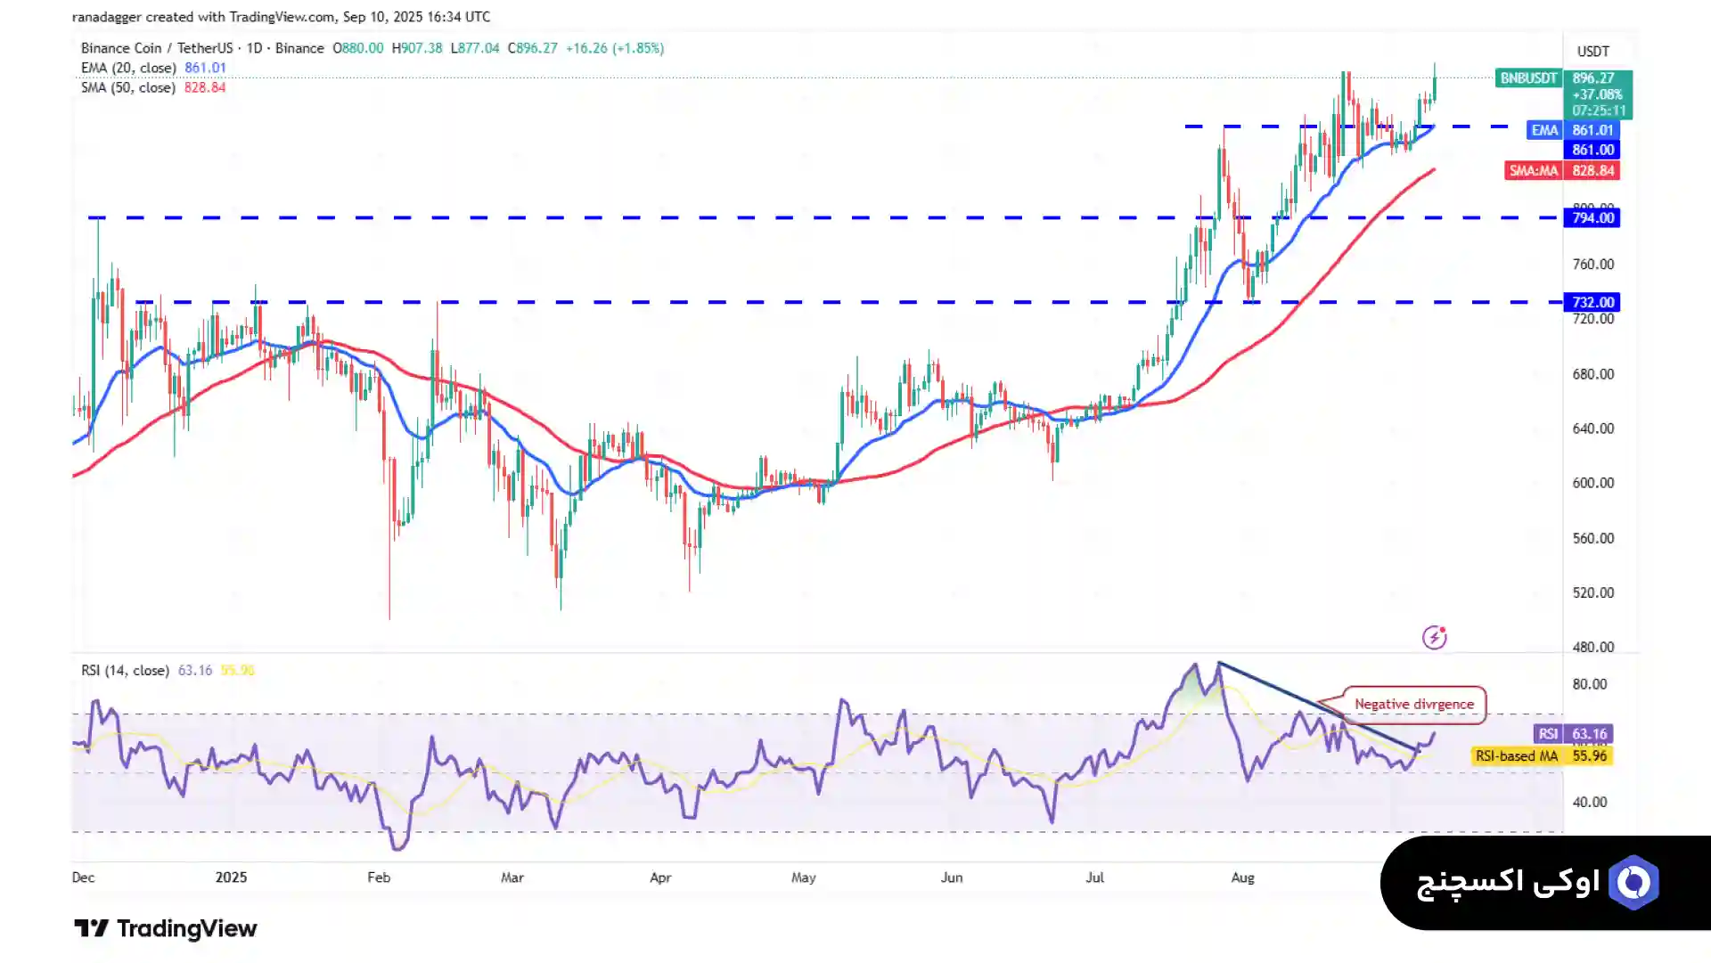
Task: Click the Binance Coin / TetherUS symbol title
Action: click(x=157, y=48)
